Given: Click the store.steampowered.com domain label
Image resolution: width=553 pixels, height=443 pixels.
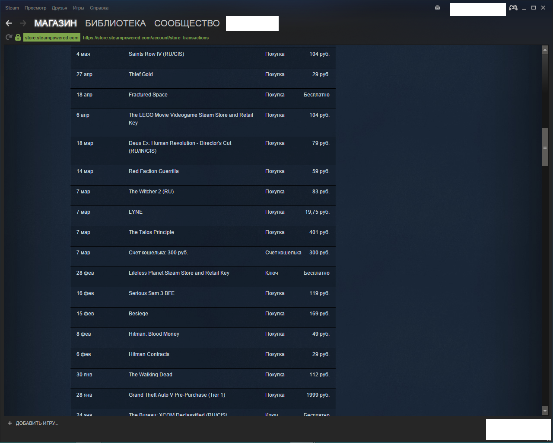Looking at the screenshot, I should [x=52, y=38].
